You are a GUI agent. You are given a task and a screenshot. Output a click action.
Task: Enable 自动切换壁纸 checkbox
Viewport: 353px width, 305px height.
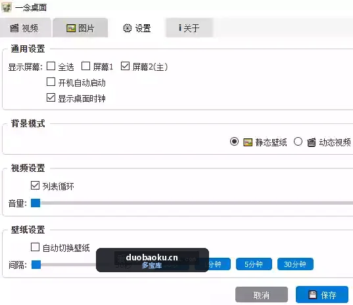coord(35,247)
